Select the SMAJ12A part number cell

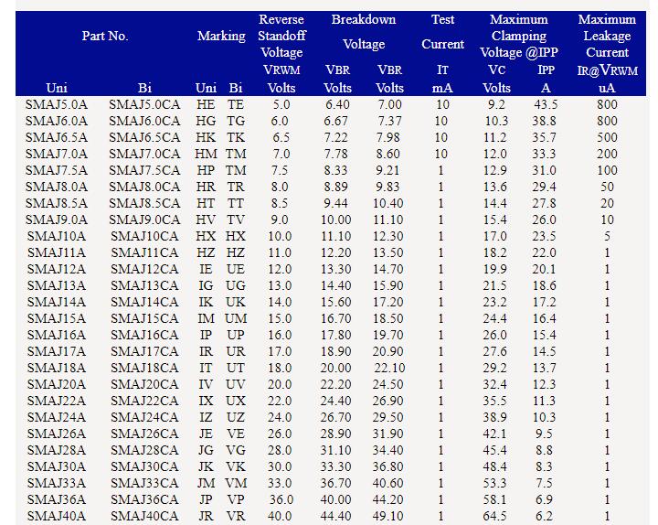[x=57, y=269]
